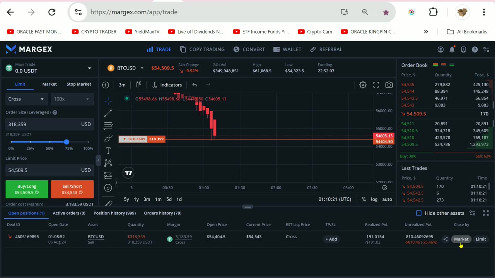Set order size slider to 100%
The width and height of the screenshot is (495, 278).
(x=88, y=142)
